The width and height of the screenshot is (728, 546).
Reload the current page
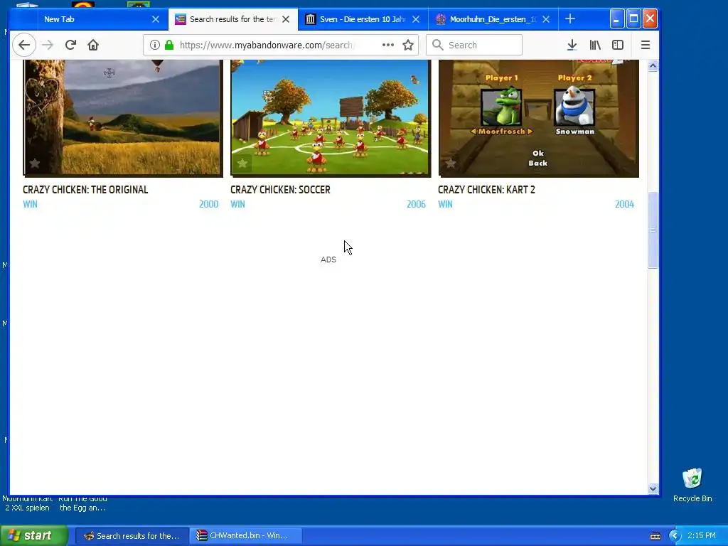[x=70, y=45]
